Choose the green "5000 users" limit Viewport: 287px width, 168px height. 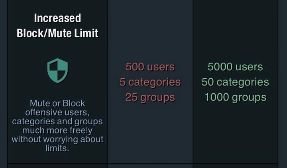235,67
